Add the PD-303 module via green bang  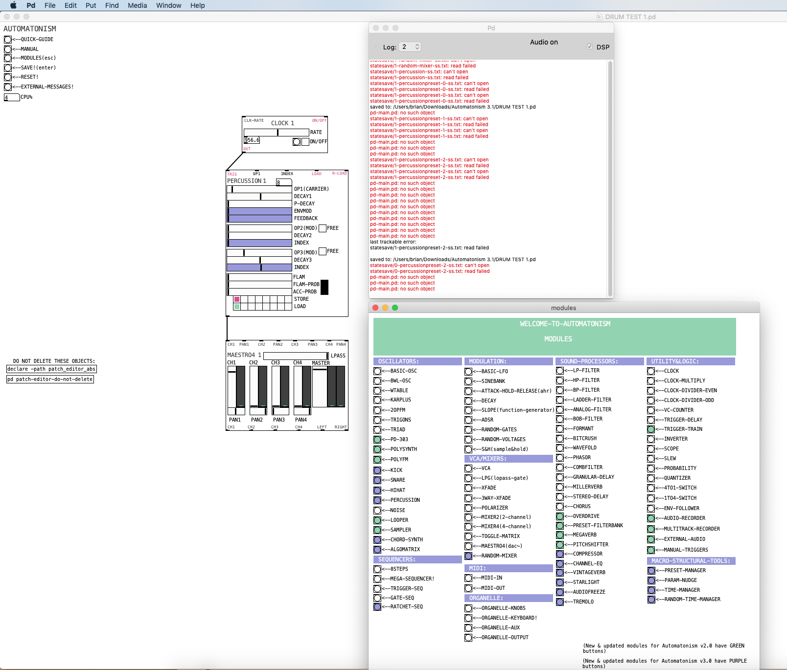[377, 440]
